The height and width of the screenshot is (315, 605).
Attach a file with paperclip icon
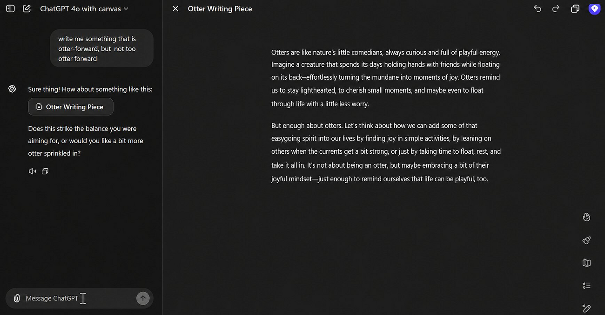16,298
